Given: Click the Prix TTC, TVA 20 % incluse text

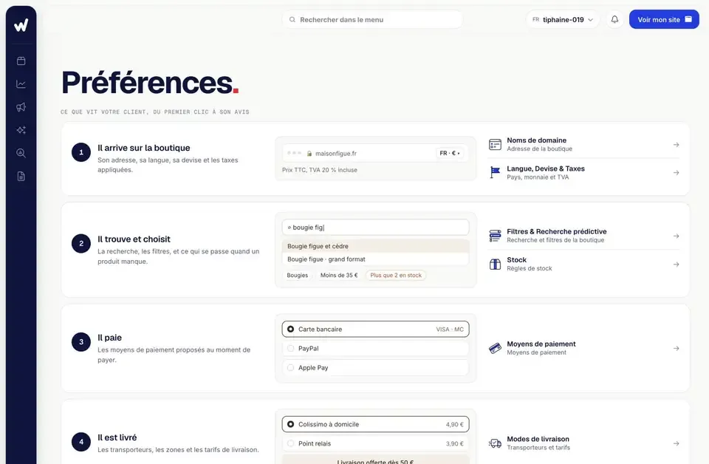Looking at the screenshot, I should [320, 170].
